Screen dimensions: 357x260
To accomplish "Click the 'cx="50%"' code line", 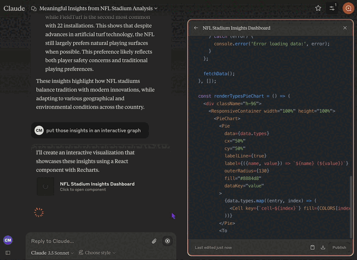I will pos(235,141).
